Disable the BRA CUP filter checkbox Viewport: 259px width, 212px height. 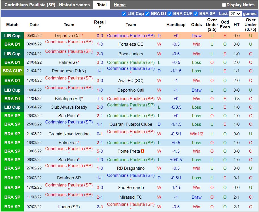tap(170, 14)
